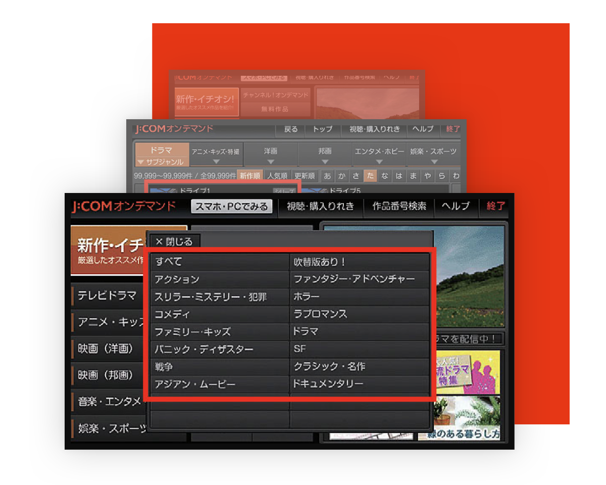Choose アジアン・ムービー genre
606x485 pixels.
[220, 384]
